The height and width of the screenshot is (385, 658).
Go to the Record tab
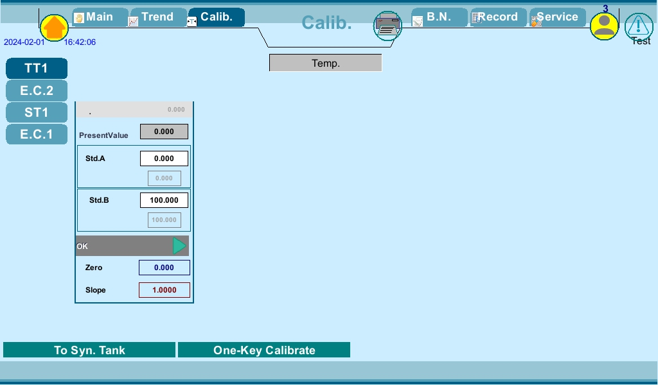pos(498,17)
